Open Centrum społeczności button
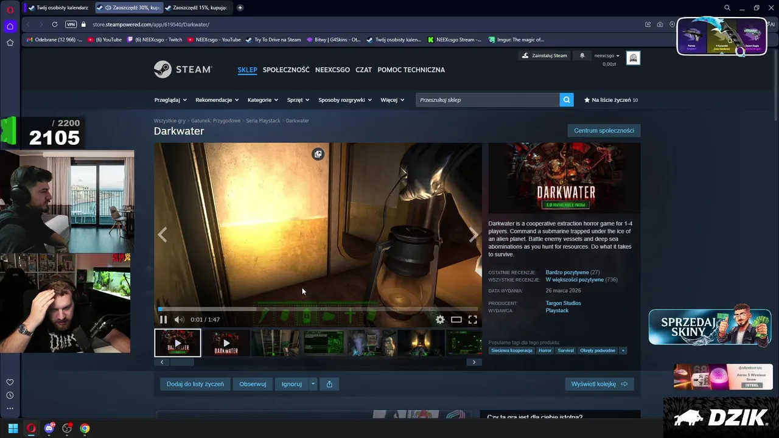This screenshot has width=779, height=438. 604,130
